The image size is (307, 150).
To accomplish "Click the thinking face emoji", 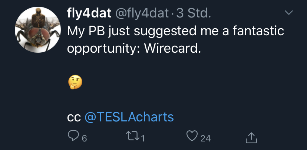I will (x=75, y=82).
